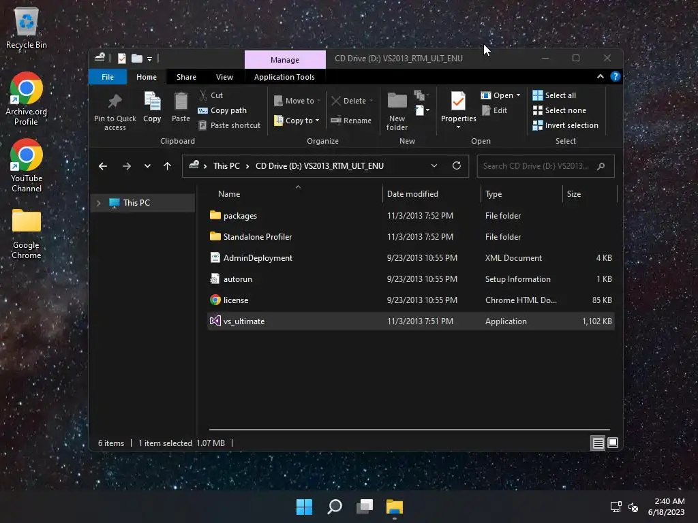Select Recycle Bin desktop icon
The height and width of the screenshot is (523, 698).
27,27
